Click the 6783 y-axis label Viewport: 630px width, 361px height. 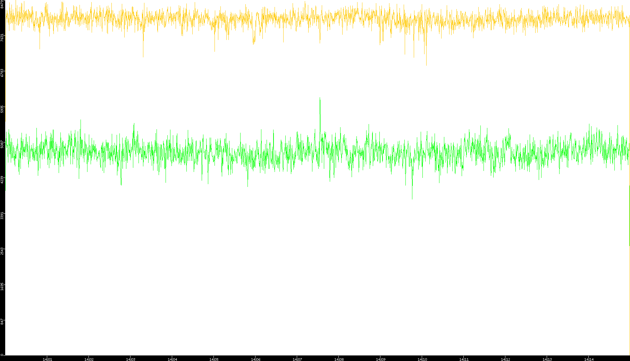[2, 73]
